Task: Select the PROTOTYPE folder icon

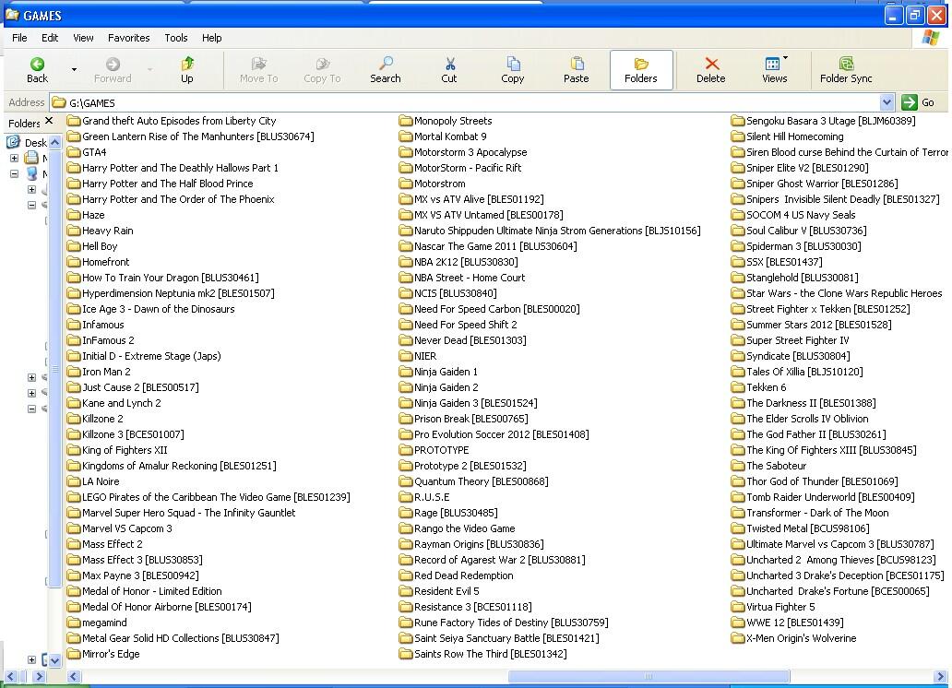Action: (406, 450)
